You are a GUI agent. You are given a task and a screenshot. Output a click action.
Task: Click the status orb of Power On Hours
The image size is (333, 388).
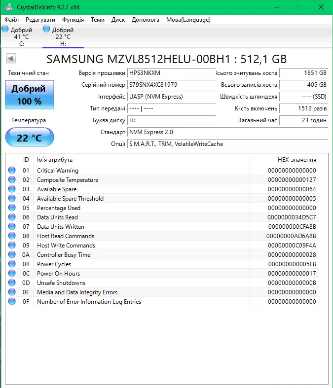tap(12, 274)
